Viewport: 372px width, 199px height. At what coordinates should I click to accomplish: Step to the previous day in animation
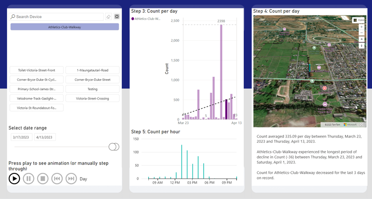pyautogui.click(x=57, y=179)
